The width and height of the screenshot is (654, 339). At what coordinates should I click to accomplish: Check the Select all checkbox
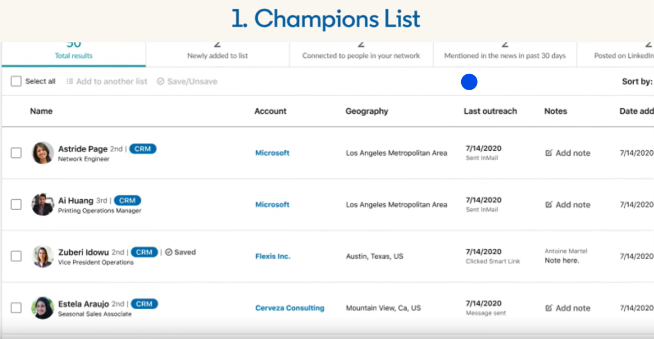tap(16, 81)
